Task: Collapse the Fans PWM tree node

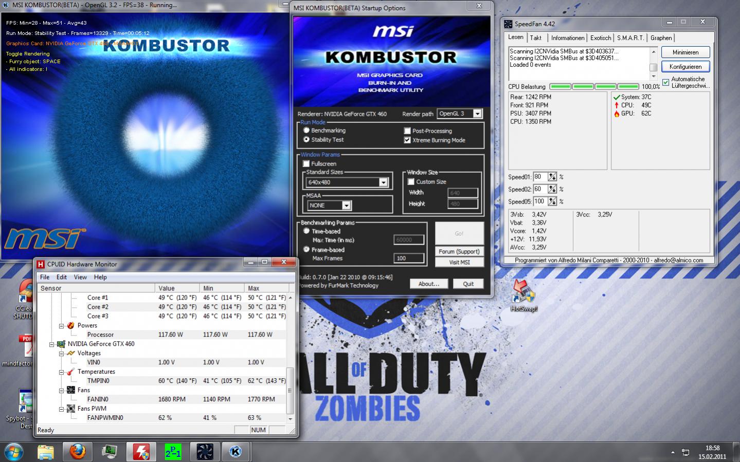Action: pos(61,409)
